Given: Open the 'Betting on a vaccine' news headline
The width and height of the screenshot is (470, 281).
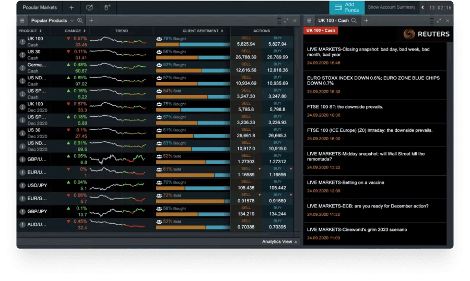Looking at the screenshot, I should pos(346,182).
